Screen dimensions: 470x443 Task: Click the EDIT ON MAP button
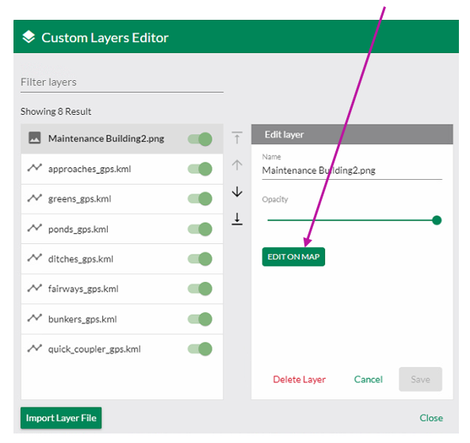(293, 257)
